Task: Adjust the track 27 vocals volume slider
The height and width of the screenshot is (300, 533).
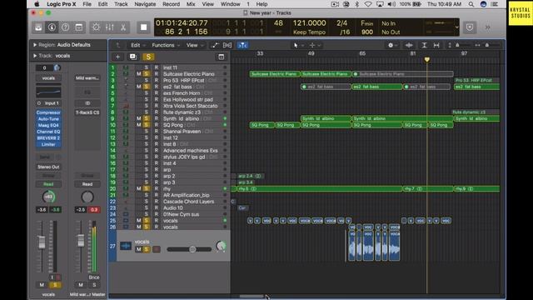Action: tap(192, 250)
